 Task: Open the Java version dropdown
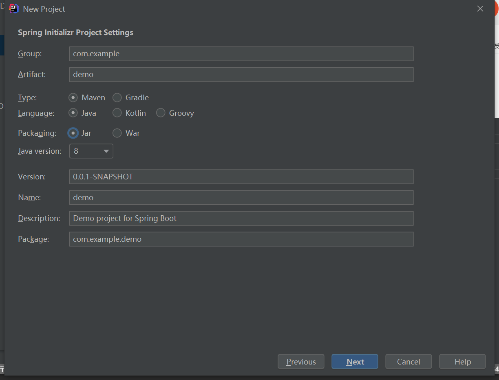[91, 151]
